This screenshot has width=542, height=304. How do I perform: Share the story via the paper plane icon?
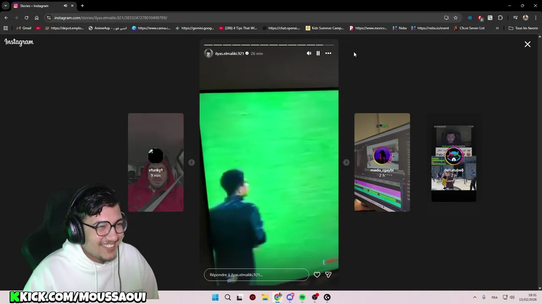(x=328, y=274)
